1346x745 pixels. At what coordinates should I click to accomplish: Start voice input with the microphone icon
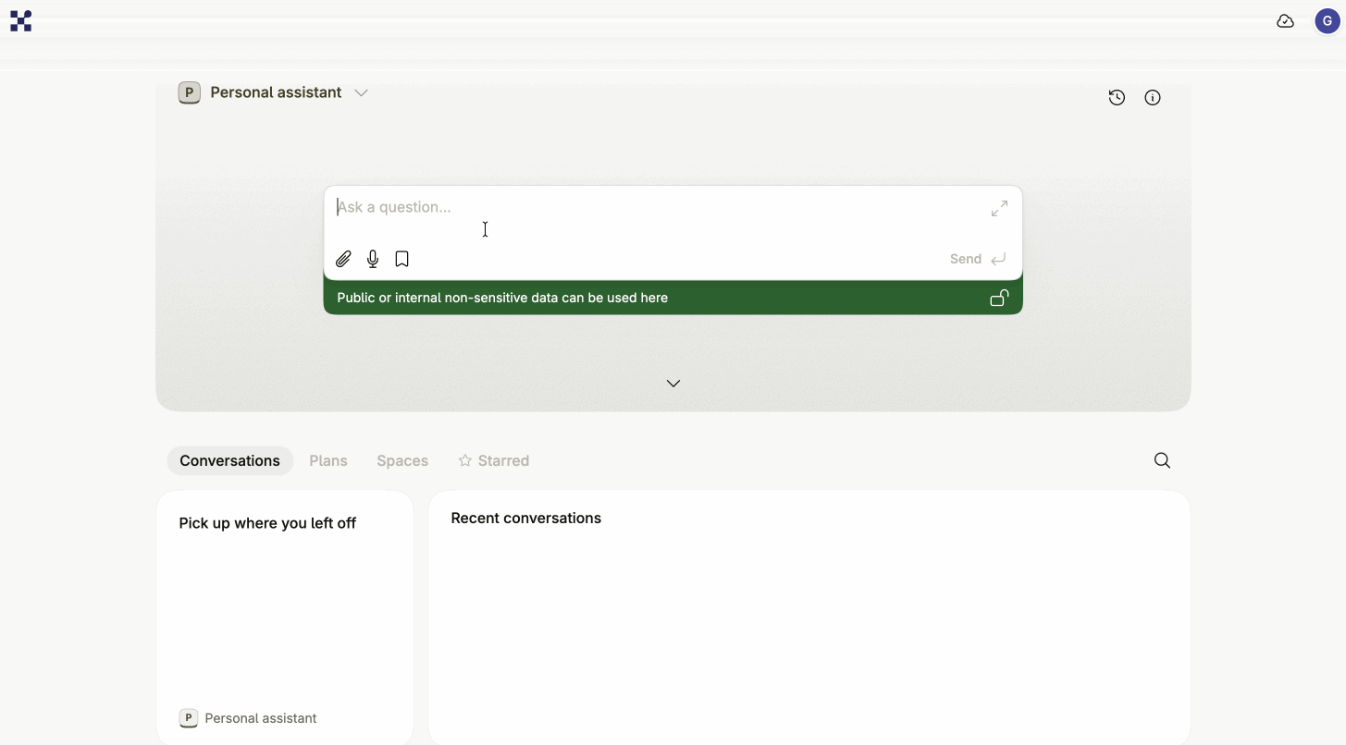(x=373, y=259)
